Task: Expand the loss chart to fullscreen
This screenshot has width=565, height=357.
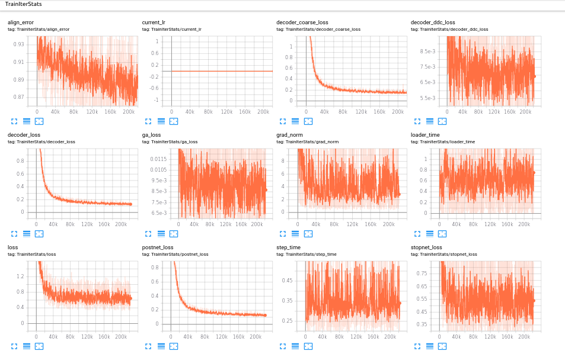Action: 13,346
